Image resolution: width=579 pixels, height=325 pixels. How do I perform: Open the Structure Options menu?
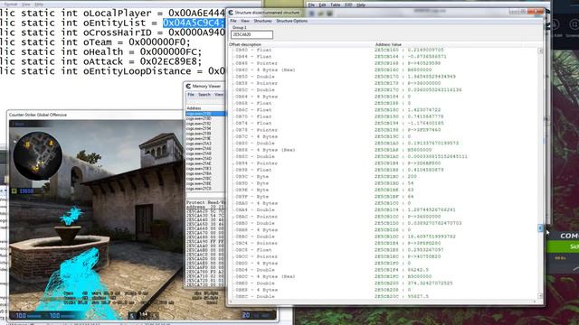(x=291, y=21)
